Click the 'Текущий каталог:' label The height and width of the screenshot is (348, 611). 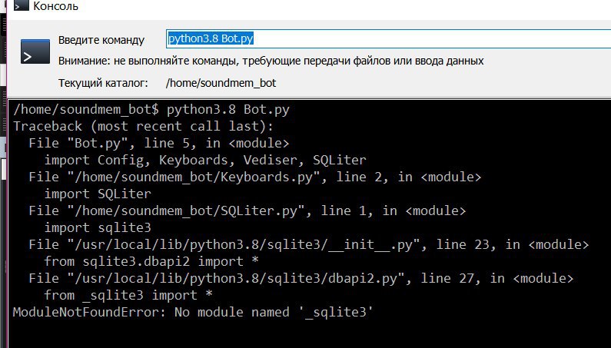click(103, 83)
